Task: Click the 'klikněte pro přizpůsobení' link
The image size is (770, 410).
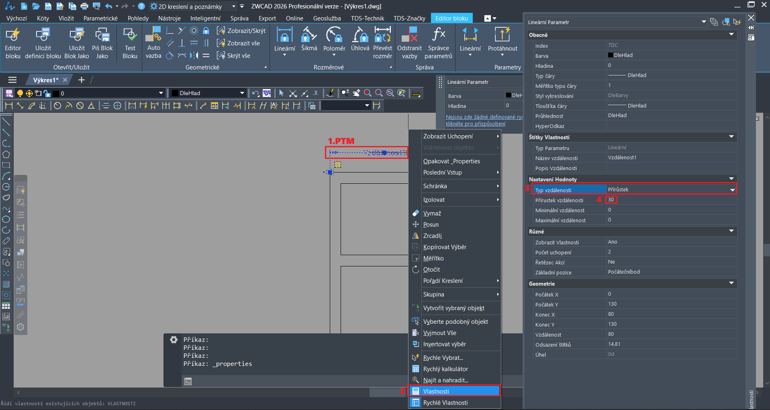Action: click(476, 124)
